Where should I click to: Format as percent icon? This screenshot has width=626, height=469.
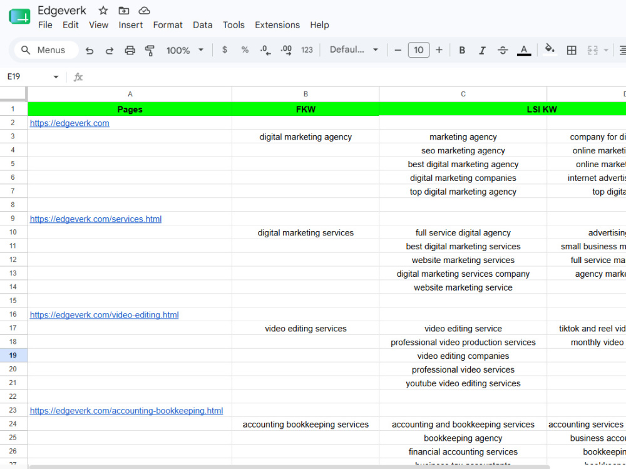245,50
